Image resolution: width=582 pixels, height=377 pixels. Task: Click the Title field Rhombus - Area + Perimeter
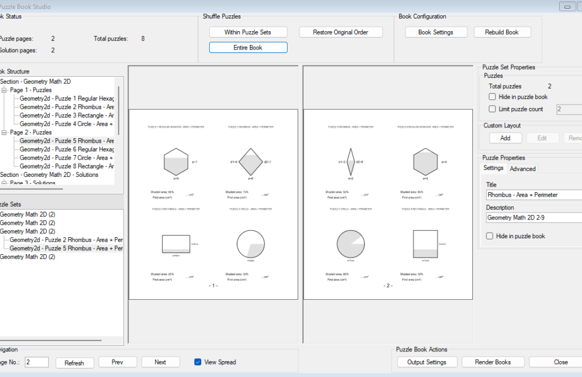(x=534, y=196)
